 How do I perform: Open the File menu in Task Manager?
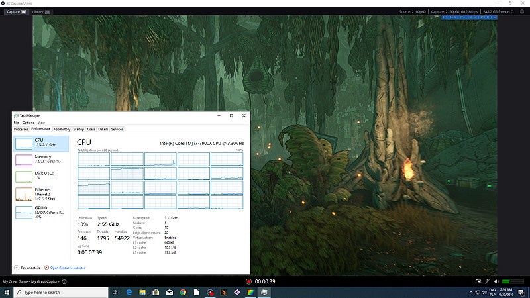(16, 123)
